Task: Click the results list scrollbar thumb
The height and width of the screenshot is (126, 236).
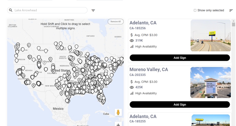Action: tap(233, 24)
